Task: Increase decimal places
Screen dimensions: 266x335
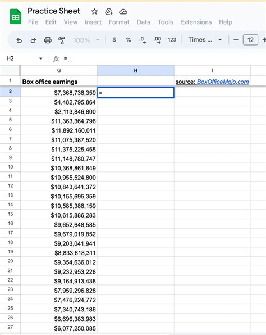Action: (157, 40)
